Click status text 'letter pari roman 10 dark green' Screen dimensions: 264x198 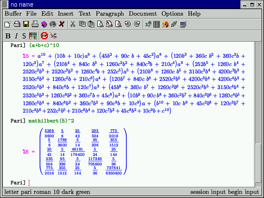pyautogui.click(x=47, y=192)
